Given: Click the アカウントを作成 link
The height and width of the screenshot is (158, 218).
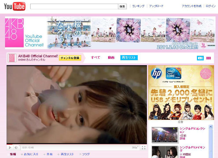Looking at the screenshot, I should 192,6.
